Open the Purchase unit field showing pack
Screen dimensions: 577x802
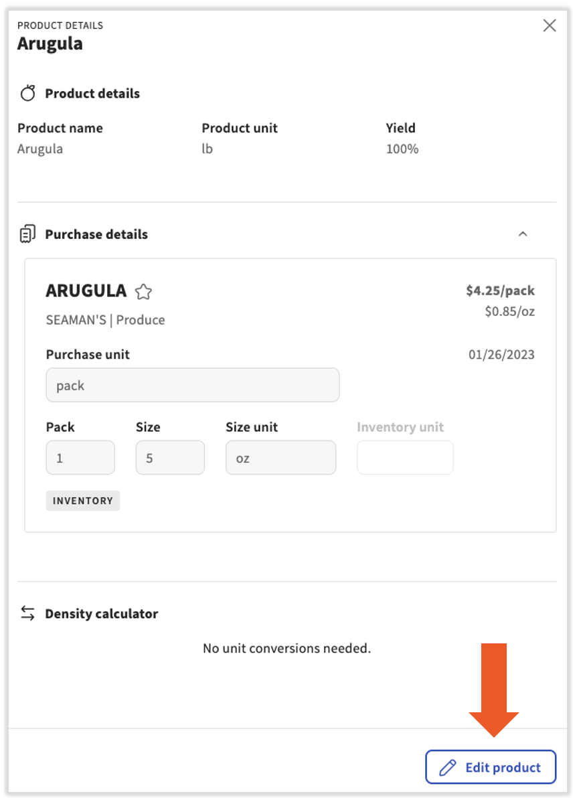(192, 385)
